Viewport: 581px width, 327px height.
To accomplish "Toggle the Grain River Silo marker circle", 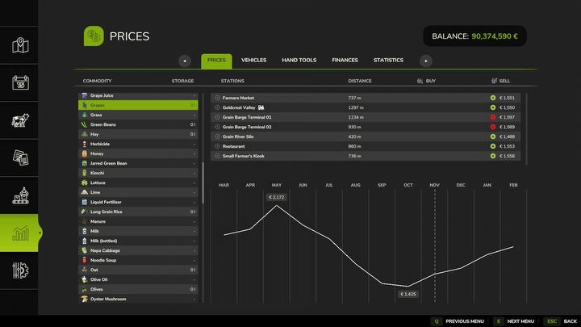I will click(217, 136).
